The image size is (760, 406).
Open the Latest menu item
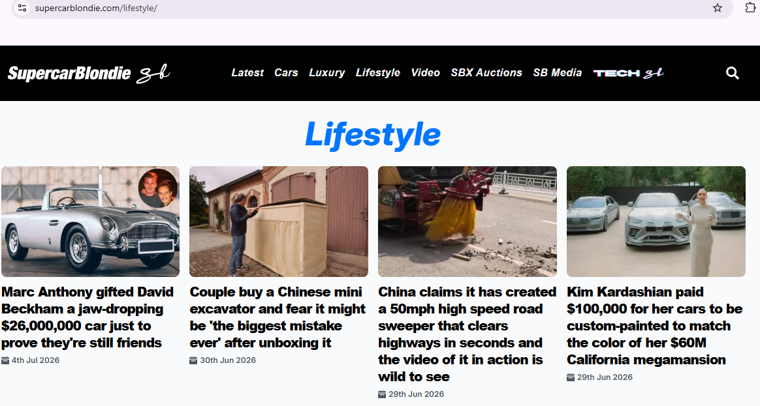point(247,72)
